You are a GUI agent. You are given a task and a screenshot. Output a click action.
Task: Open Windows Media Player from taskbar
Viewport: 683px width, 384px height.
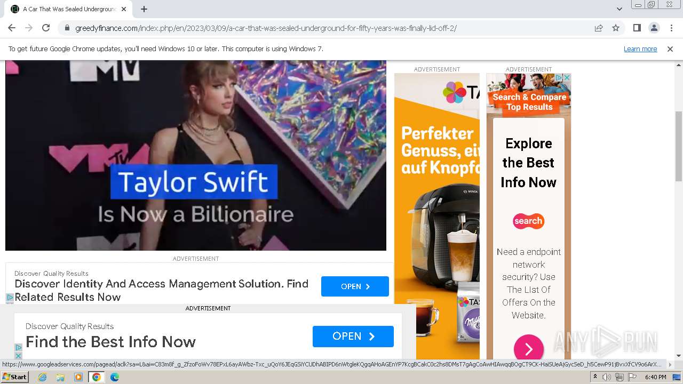point(78,377)
